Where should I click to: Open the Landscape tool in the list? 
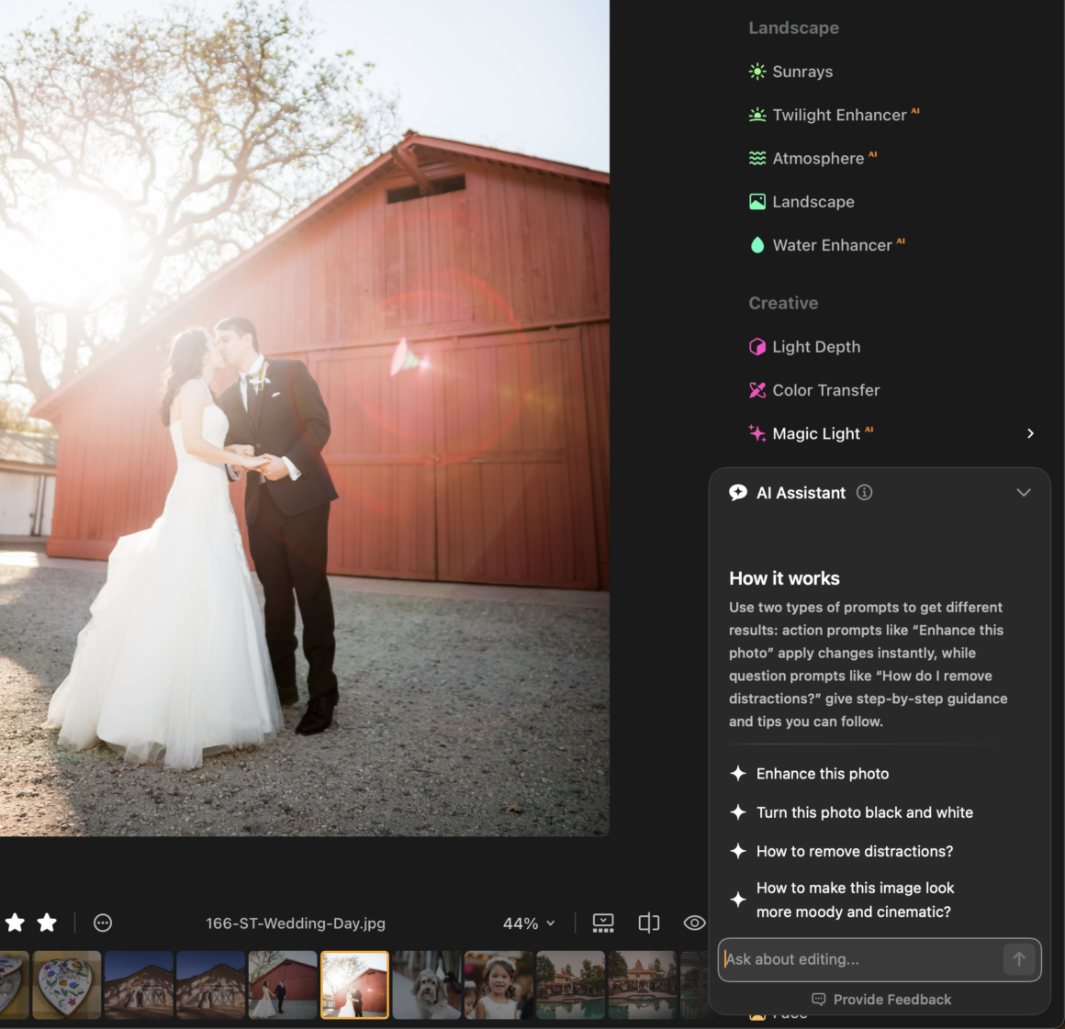pos(813,202)
